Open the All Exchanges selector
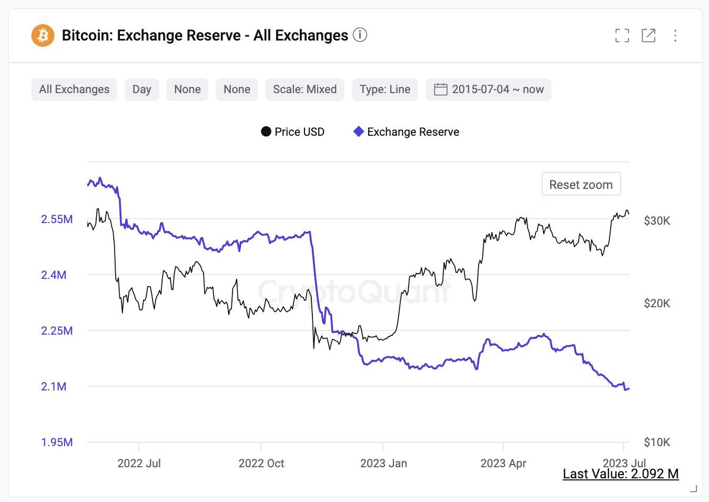 click(74, 89)
